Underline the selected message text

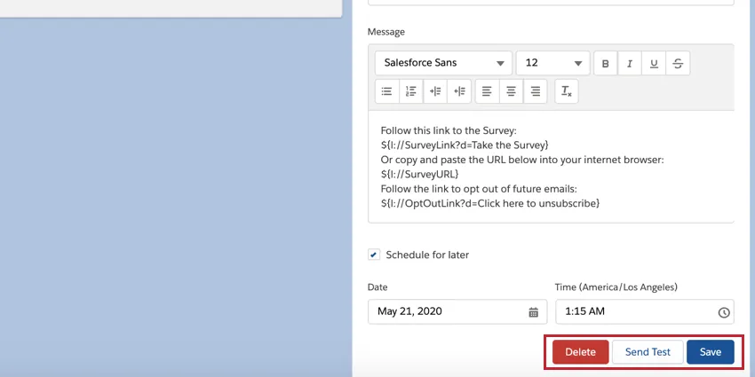(654, 63)
